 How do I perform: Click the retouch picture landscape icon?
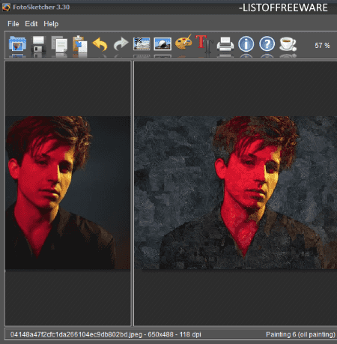click(x=163, y=44)
